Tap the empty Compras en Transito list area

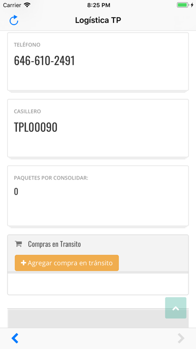click(x=98, y=284)
